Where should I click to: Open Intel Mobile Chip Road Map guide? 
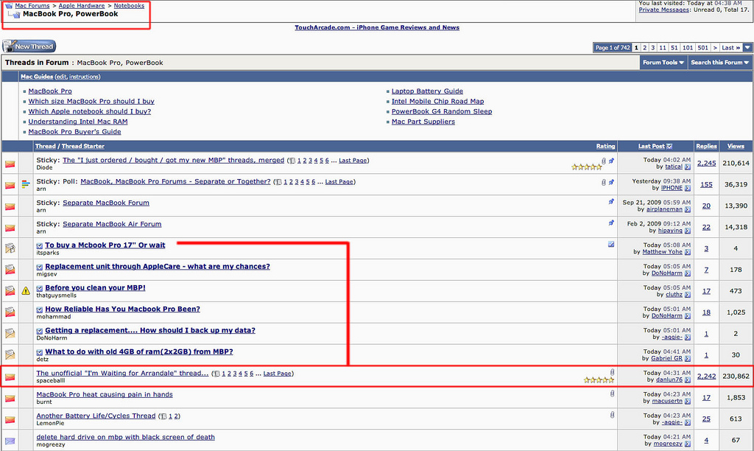[x=437, y=101]
